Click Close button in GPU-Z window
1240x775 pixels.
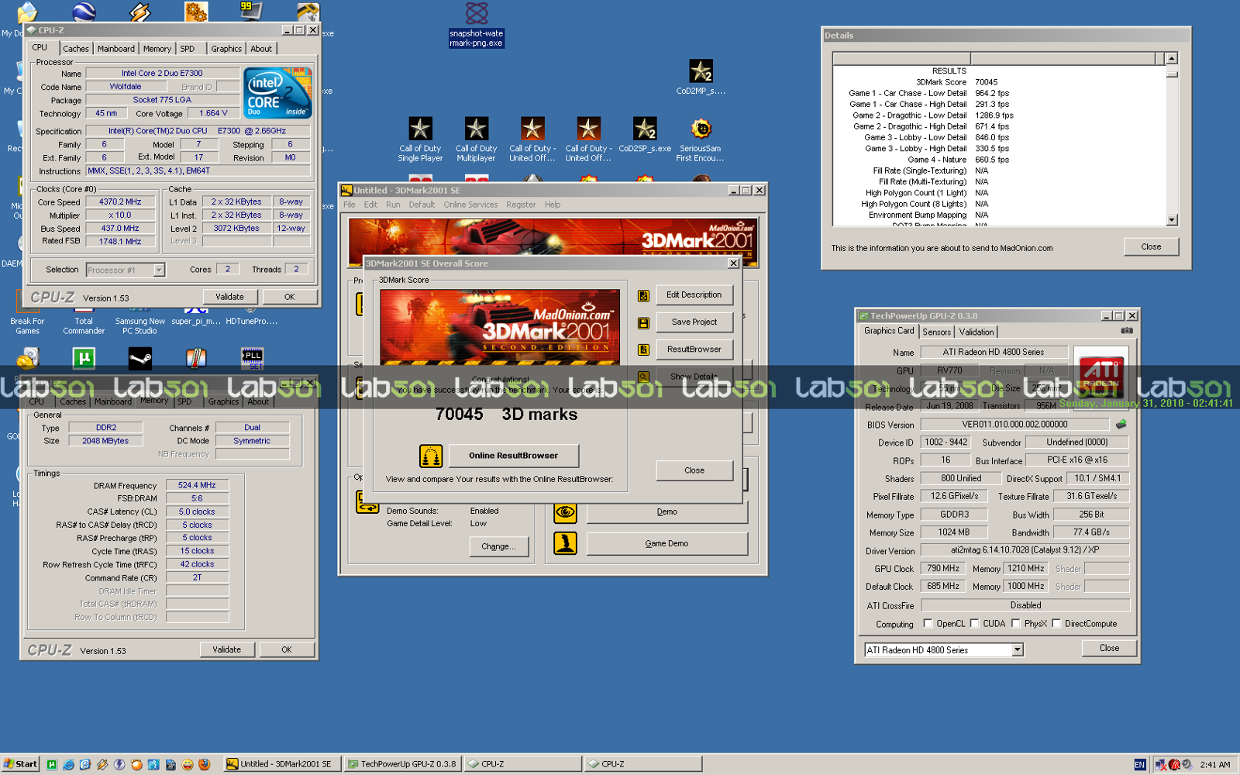click(x=1109, y=648)
